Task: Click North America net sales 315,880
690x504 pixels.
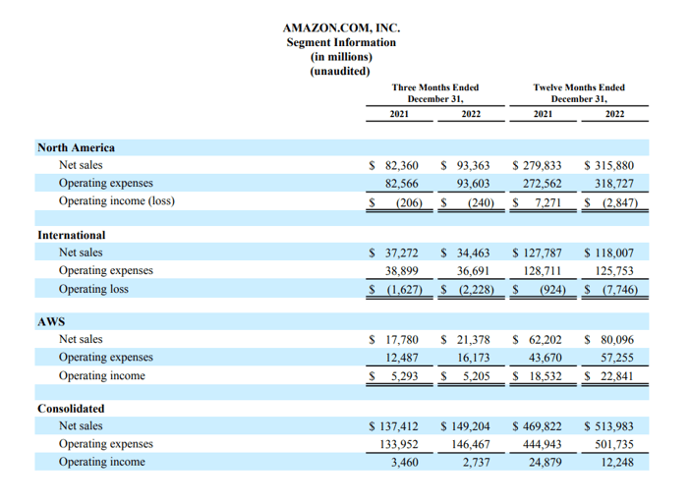Action: coord(614,165)
